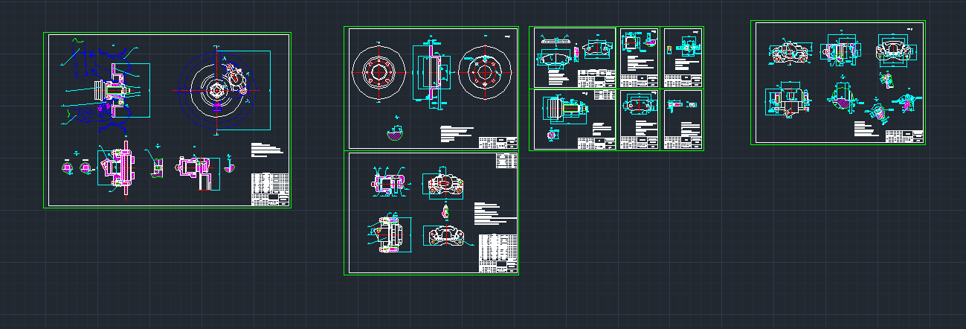Select the left brake disc front view
The width and height of the screenshot is (966, 329).
point(378,72)
